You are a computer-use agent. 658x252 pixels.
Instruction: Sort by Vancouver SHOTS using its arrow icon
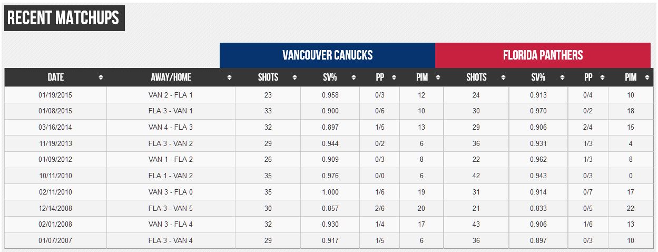pyautogui.click(x=294, y=77)
